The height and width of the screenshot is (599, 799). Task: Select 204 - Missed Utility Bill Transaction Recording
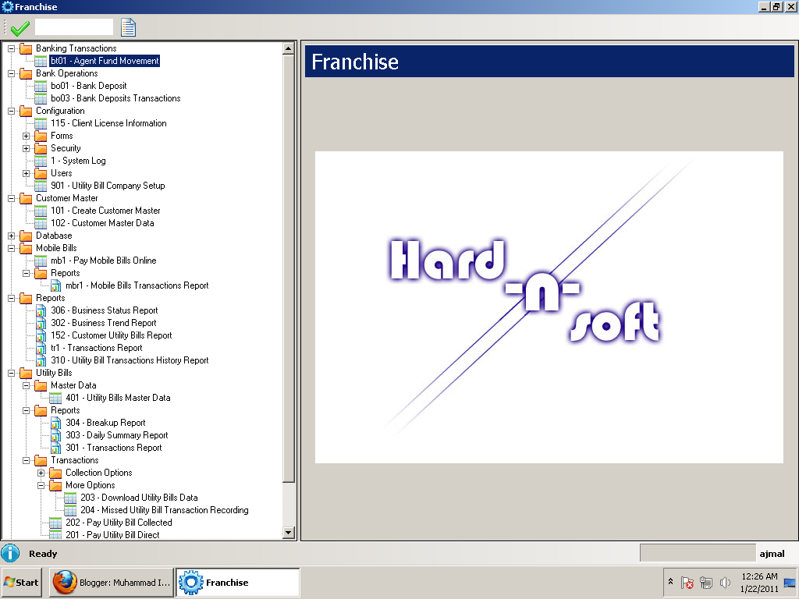(165, 510)
